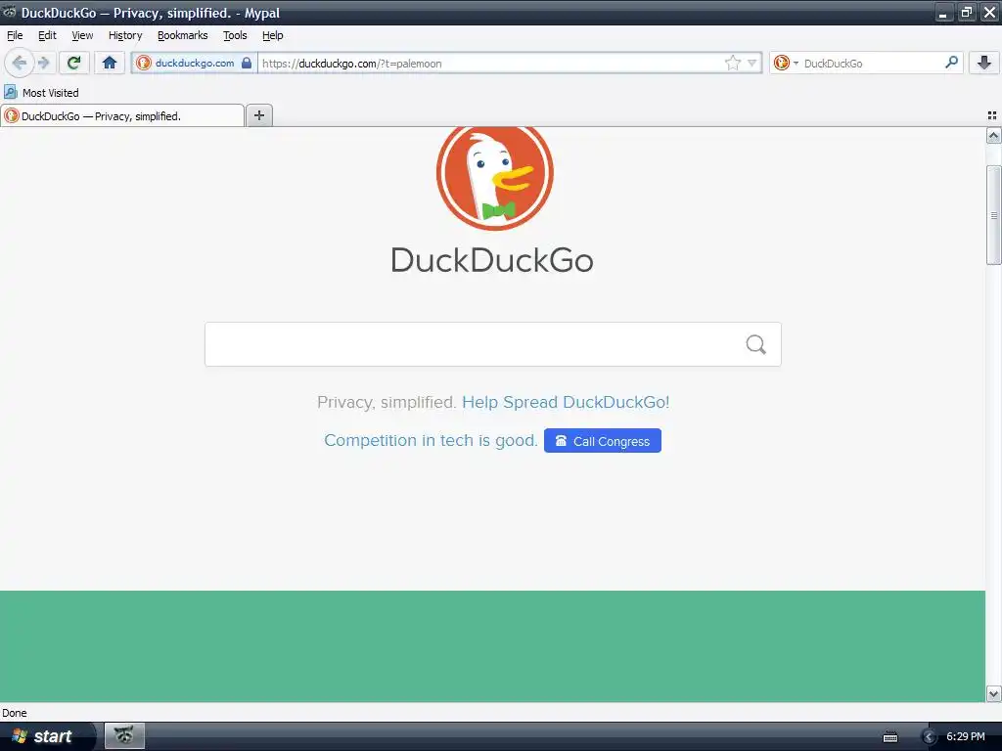Open the search engine selector dropdown

coord(786,63)
